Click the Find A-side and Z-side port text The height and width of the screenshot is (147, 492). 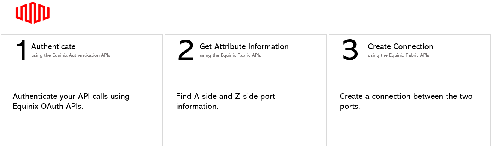225,101
